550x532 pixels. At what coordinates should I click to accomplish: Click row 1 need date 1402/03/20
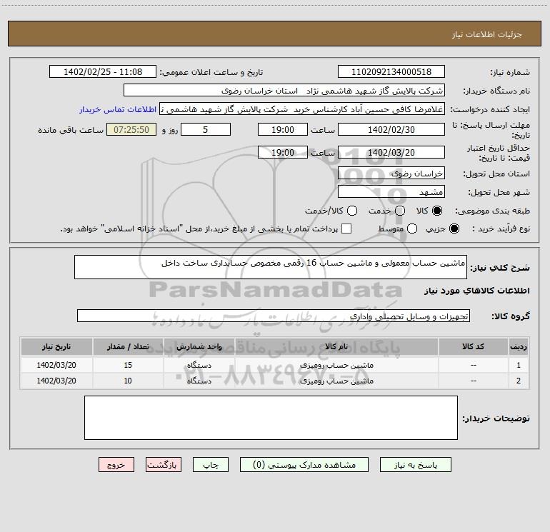[x=56, y=365]
